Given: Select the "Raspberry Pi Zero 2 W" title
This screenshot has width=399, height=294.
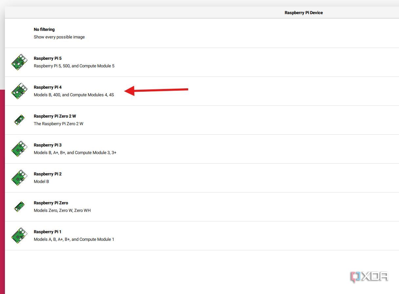Looking at the screenshot, I should (x=55, y=116).
